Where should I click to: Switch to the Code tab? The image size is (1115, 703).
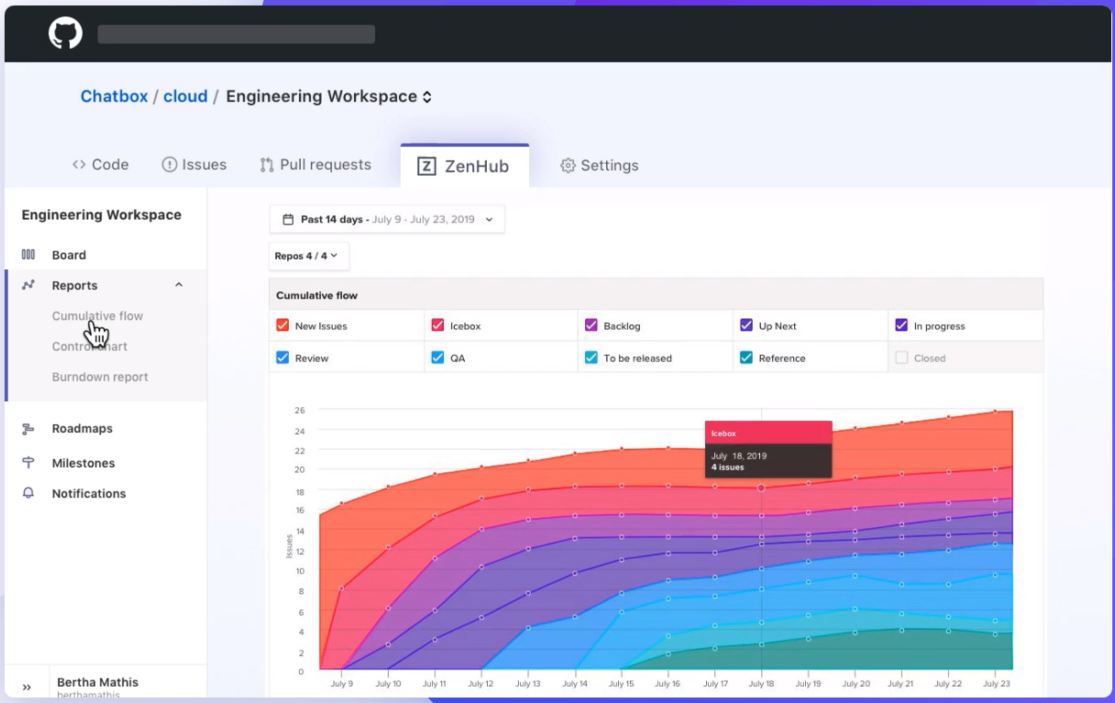tap(101, 165)
